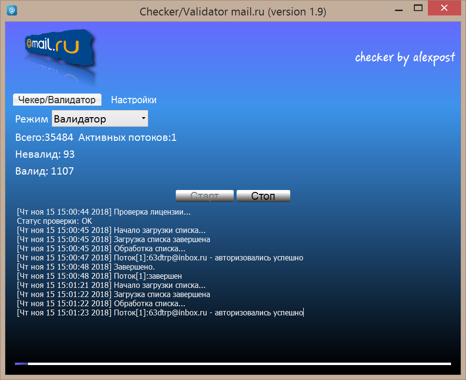Minimize the Checker/Validator window
Image resolution: width=466 pixels, height=380 pixels.
coord(398,8)
